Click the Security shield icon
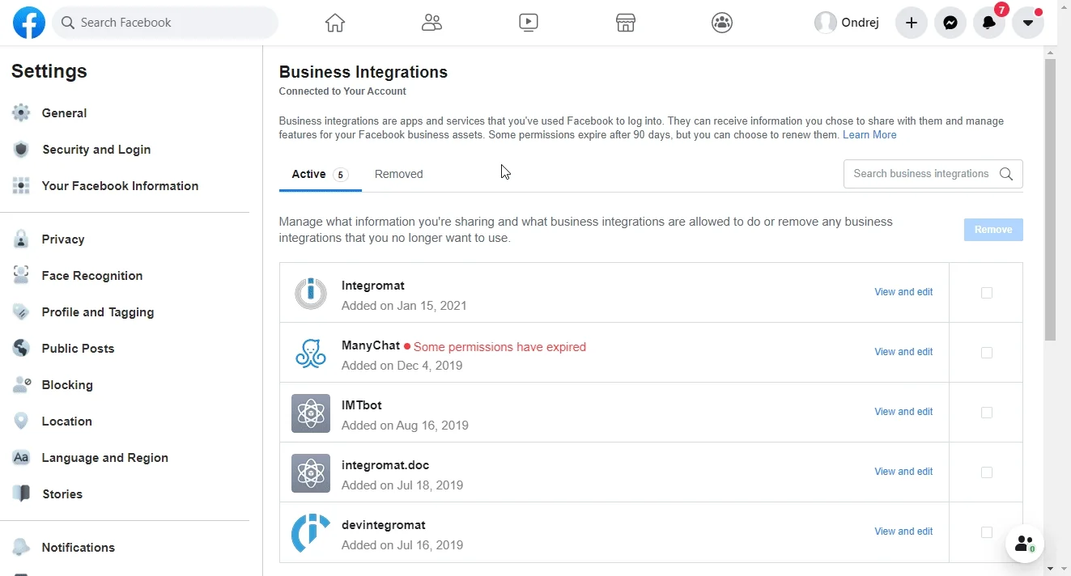 (x=21, y=150)
